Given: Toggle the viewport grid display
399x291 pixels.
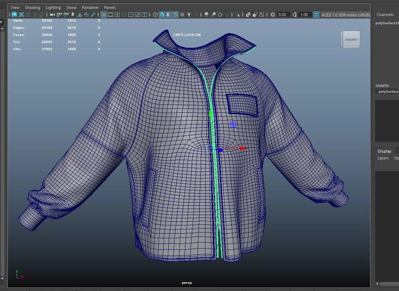Looking at the screenshot, I should click(x=103, y=15).
